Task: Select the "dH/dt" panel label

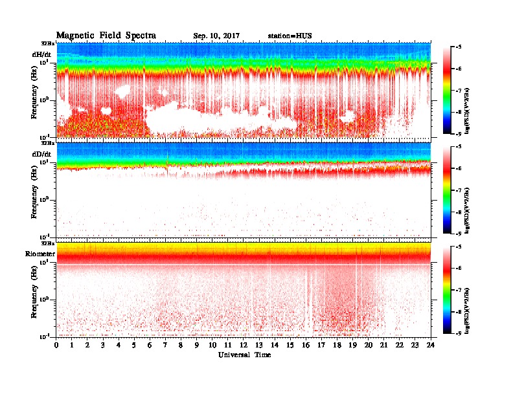Action: point(41,54)
